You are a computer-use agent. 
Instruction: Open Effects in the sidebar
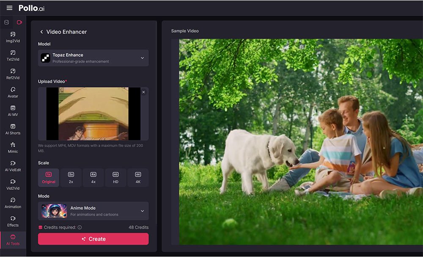[13, 221]
